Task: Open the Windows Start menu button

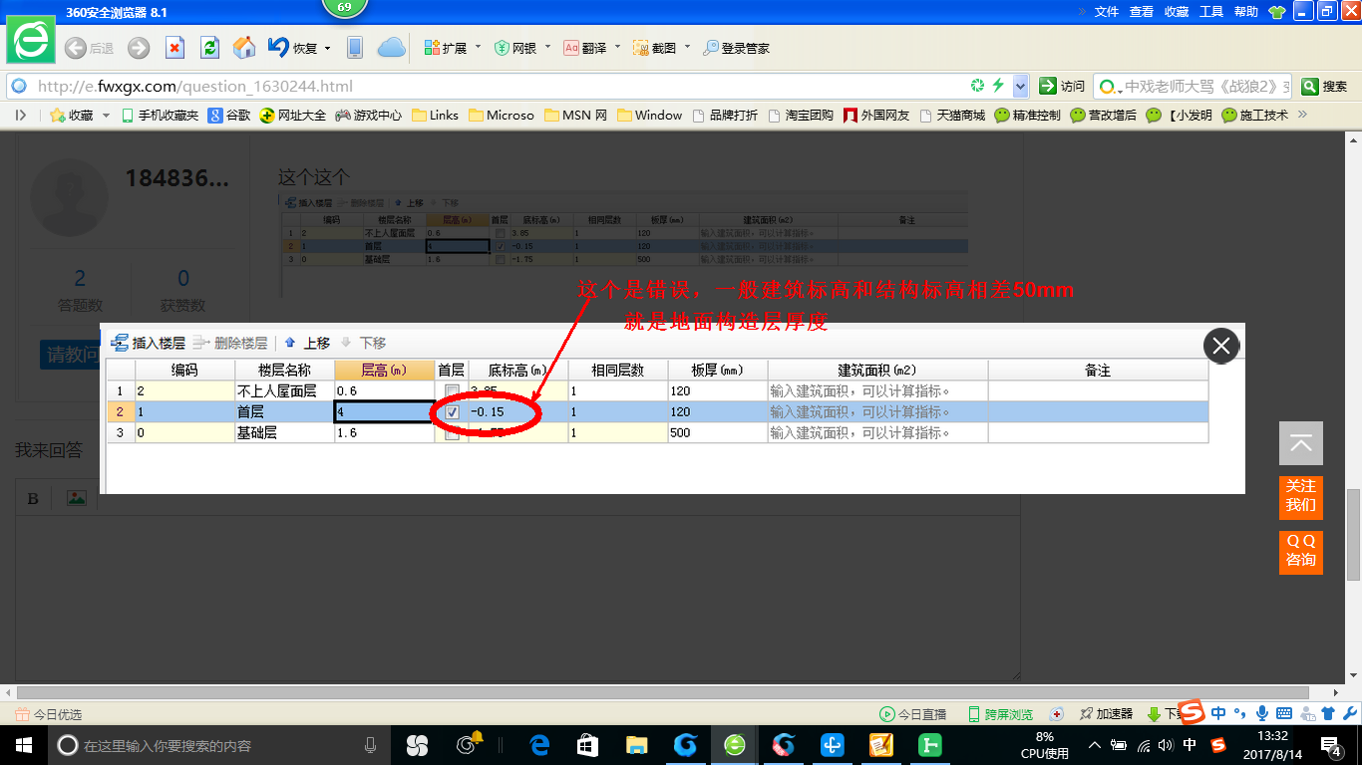Action: (24, 744)
